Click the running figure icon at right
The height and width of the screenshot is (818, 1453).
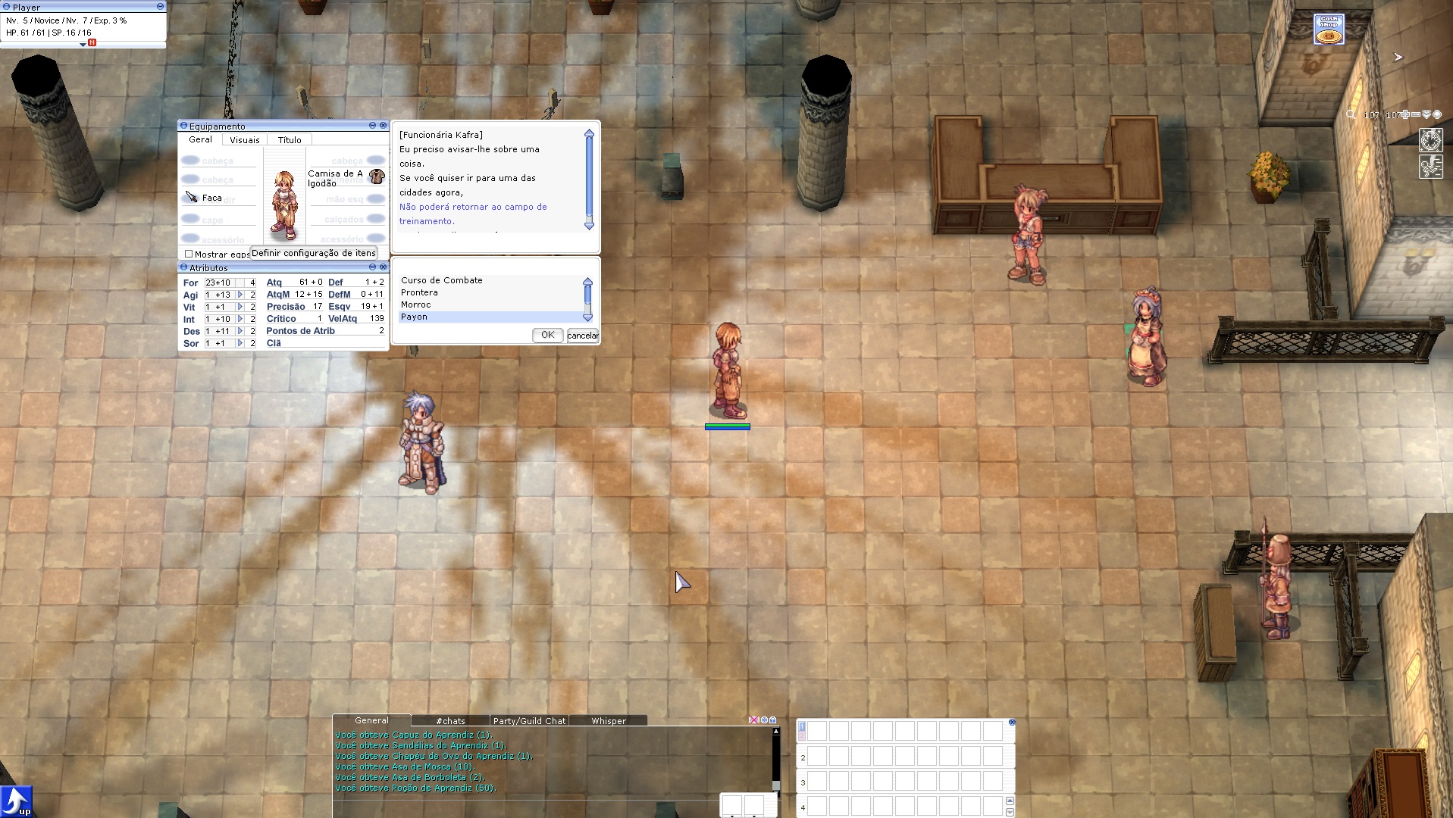(x=1430, y=167)
